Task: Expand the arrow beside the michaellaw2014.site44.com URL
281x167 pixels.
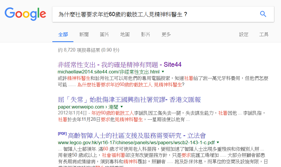Action: pyautogui.click(x=163, y=72)
